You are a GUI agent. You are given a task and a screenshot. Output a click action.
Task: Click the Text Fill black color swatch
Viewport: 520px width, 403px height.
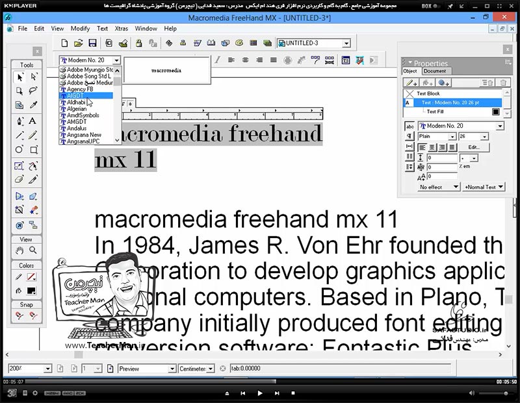496,112
